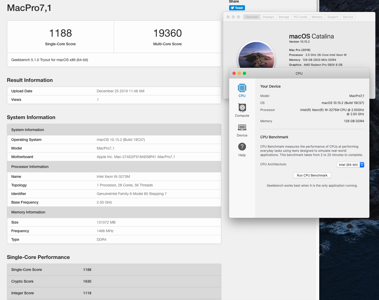The width and height of the screenshot is (379, 300).
Task: Open the Compute section in Geekbench sidebar
Action: [x=242, y=110]
